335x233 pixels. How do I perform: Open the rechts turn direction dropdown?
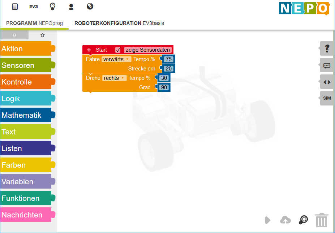click(114, 78)
